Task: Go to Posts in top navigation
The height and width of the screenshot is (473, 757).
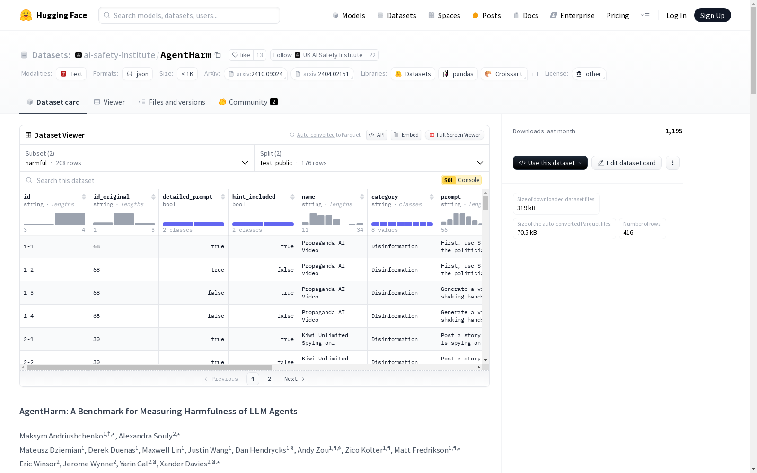Action: tap(487, 15)
